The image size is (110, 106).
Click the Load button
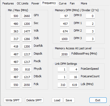[x=57, y=100]
